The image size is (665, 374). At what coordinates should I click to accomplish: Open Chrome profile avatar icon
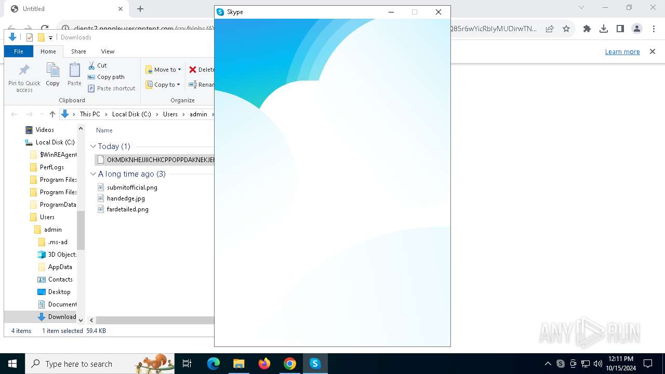tap(637, 29)
